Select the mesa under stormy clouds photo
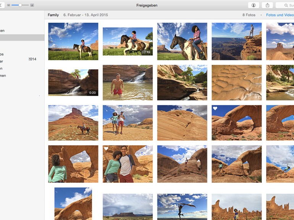 tap(128, 207)
